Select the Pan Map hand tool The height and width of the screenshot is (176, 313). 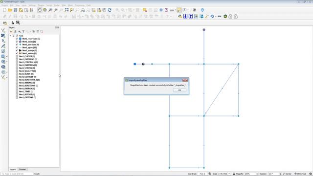pos(40,10)
